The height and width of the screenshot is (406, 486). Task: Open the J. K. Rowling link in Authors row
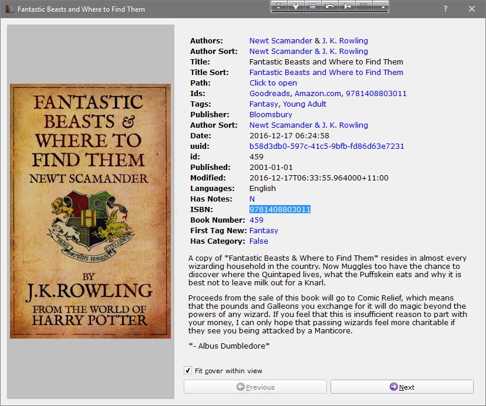(345, 40)
